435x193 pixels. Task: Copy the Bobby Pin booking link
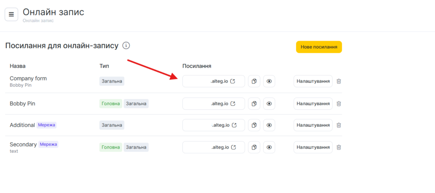click(254, 104)
